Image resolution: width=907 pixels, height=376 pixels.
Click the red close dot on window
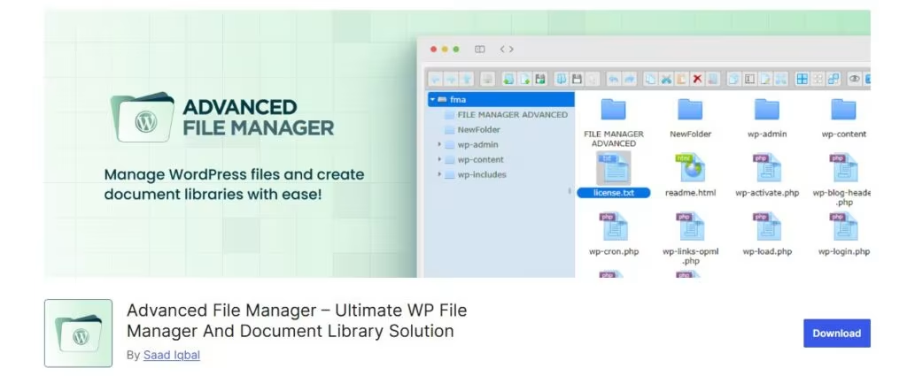[x=434, y=49]
